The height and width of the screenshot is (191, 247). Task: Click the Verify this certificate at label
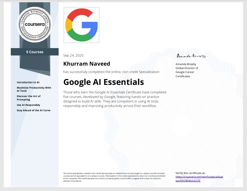[x=191, y=173]
